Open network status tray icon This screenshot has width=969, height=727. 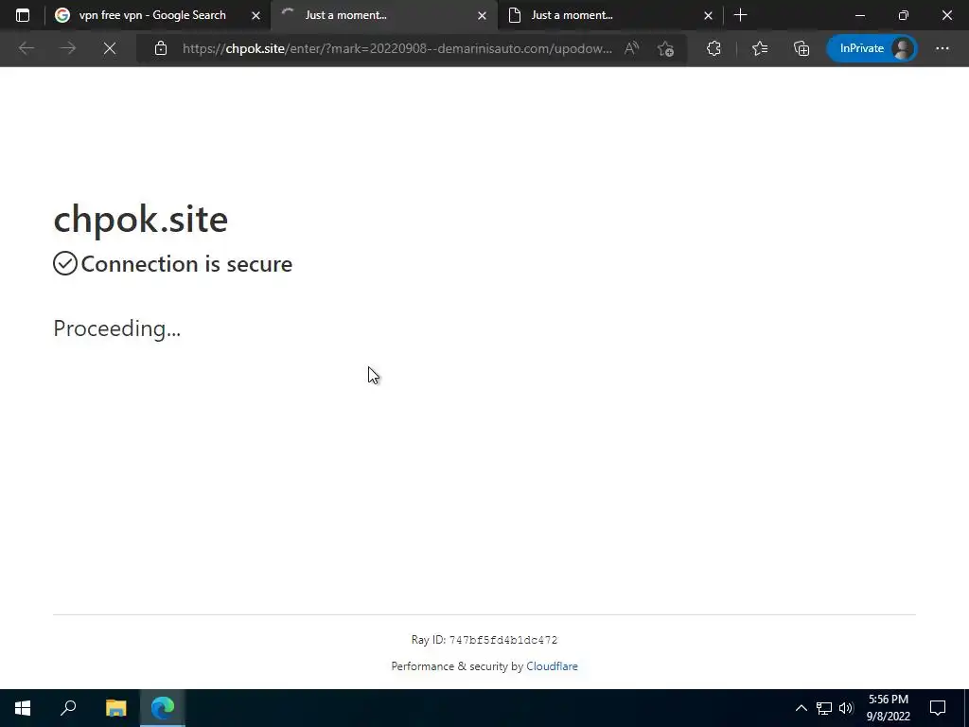(824, 708)
